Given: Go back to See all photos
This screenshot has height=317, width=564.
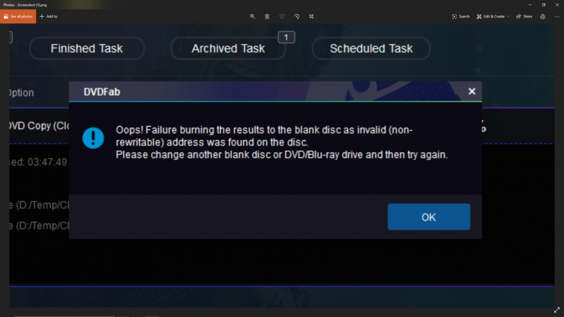Looking at the screenshot, I should [18, 16].
